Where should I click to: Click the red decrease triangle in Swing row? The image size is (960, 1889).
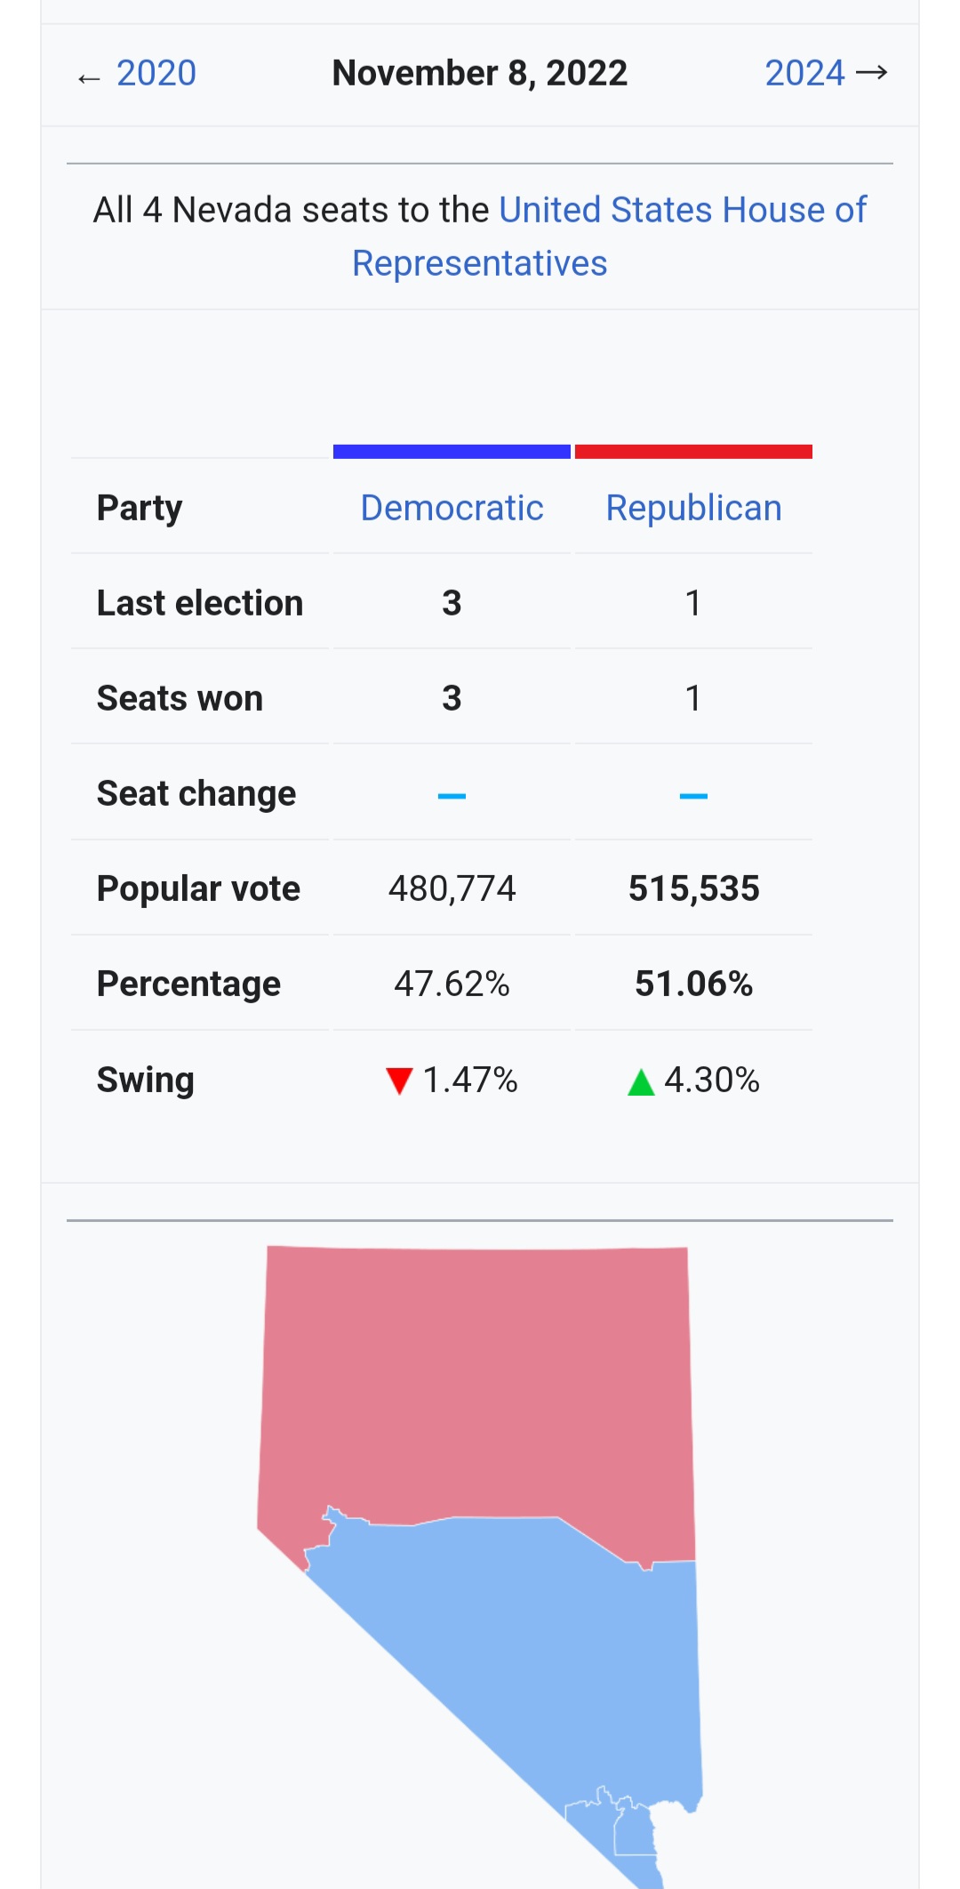click(x=399, y=1081)
